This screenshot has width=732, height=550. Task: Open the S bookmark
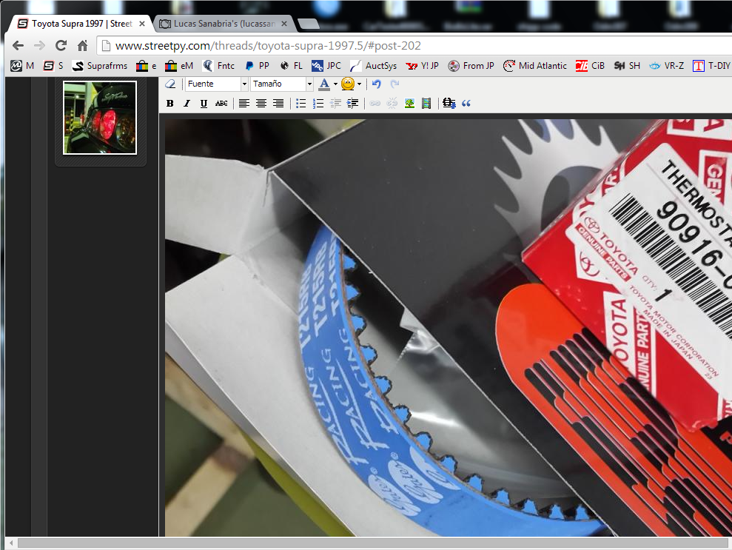[x=53, y=66]
